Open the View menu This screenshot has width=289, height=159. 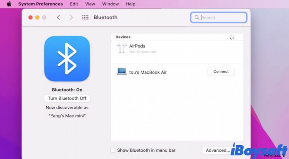[90, 4]
